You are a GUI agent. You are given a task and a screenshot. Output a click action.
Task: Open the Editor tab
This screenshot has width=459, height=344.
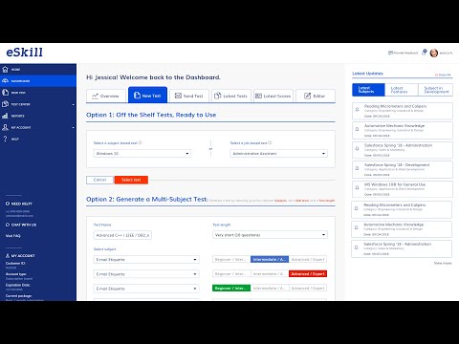tap(316, 96)
